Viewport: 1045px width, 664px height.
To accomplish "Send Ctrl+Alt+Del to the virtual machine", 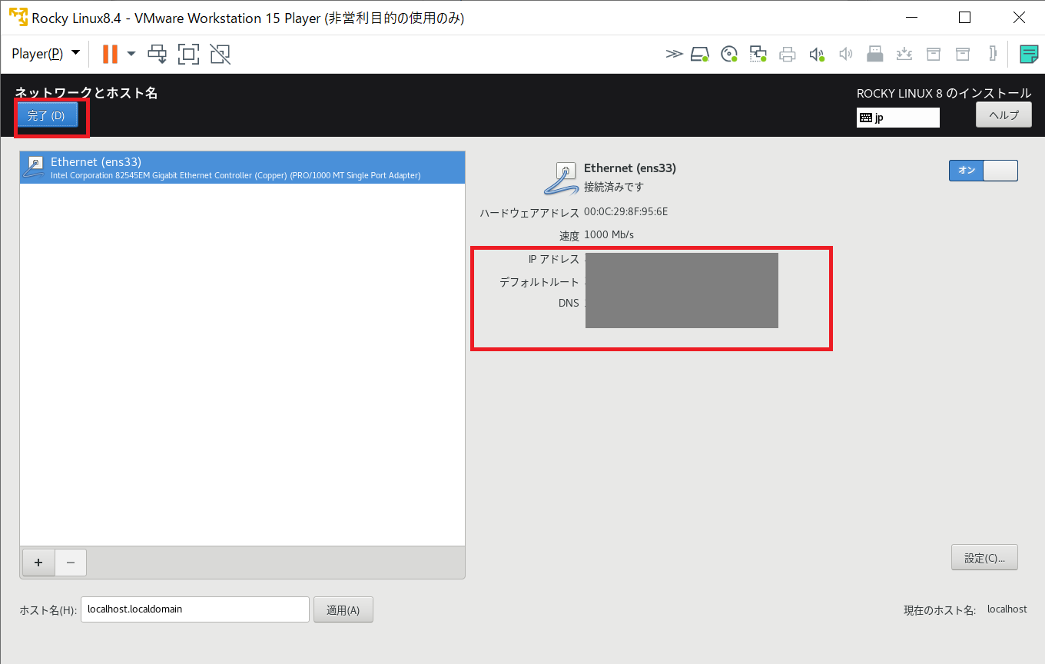I will point(158,54).
